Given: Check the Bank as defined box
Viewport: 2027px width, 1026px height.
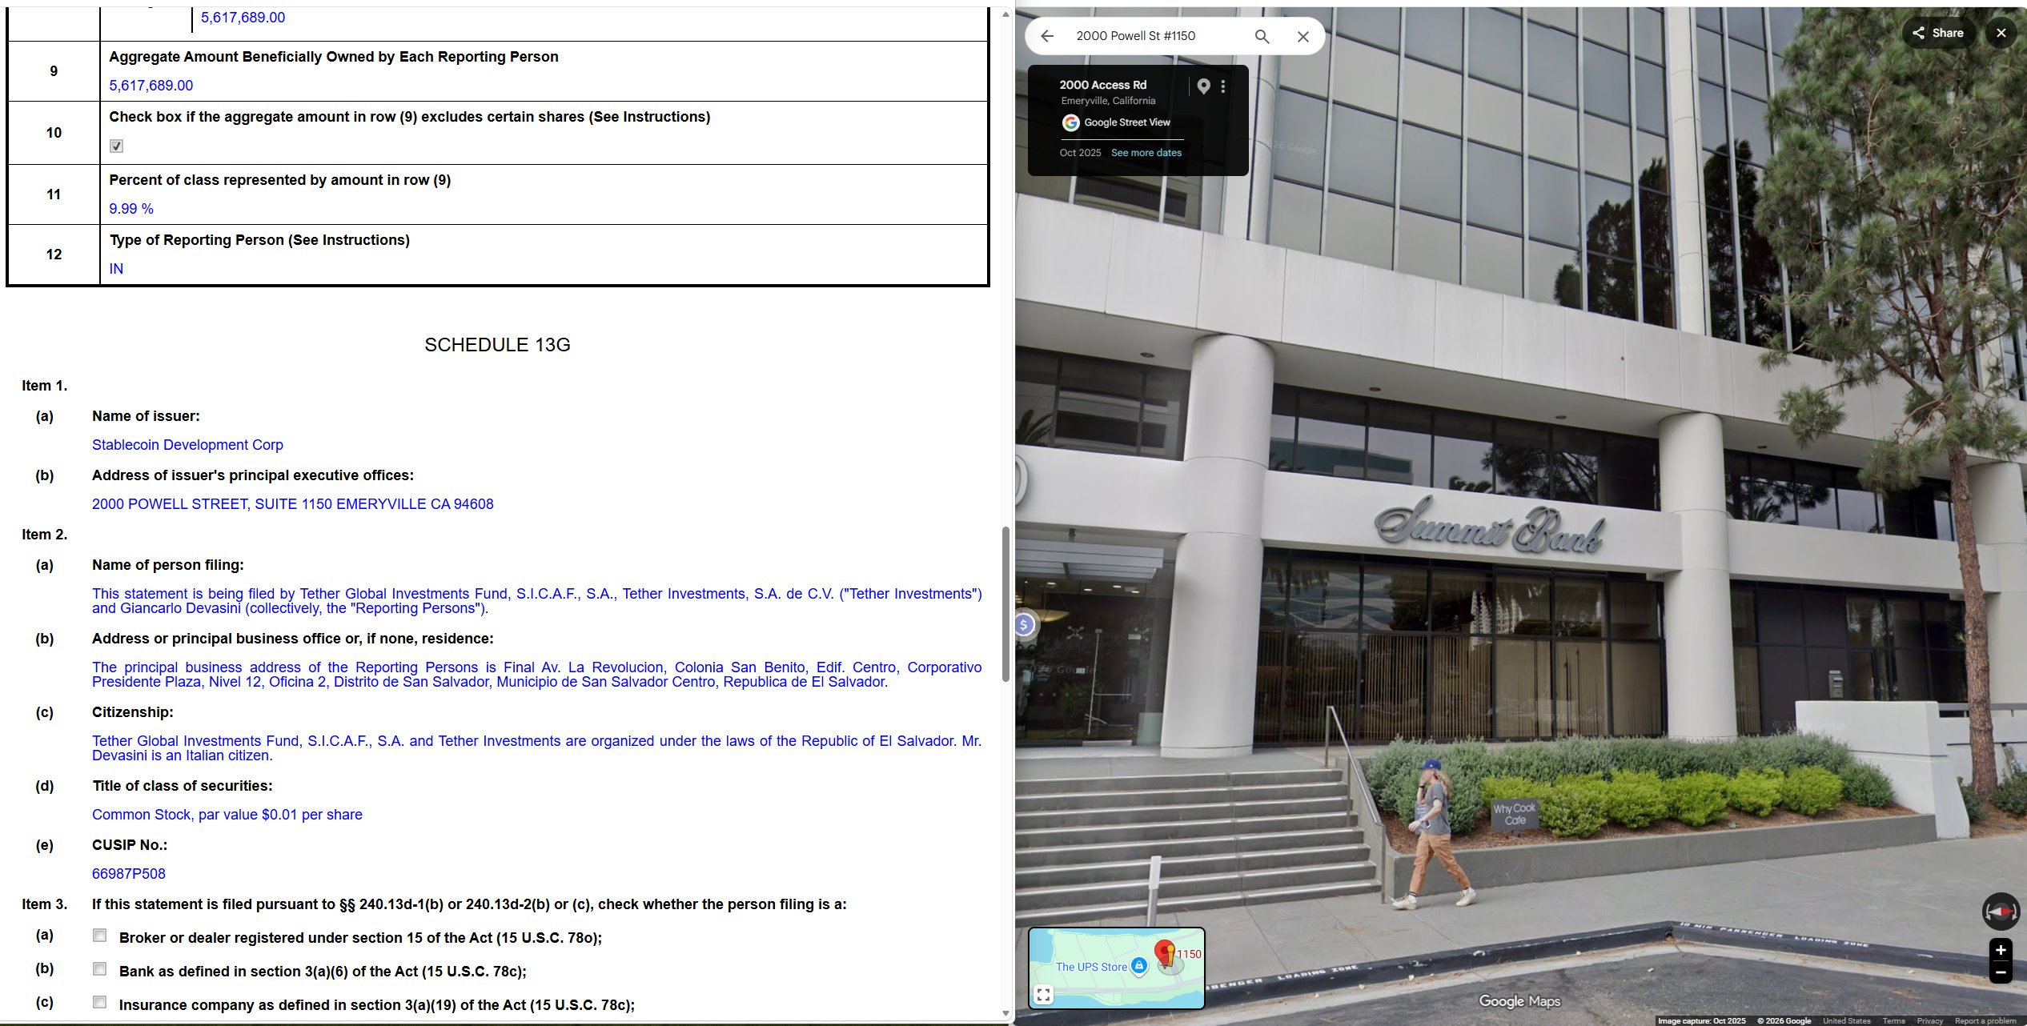Looking at the screenshot, I should (100, 969).
